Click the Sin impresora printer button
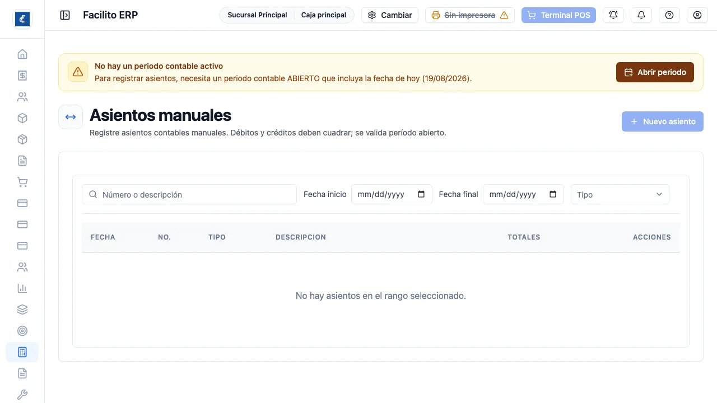The image size is (717, 403). tap(470, 15)
